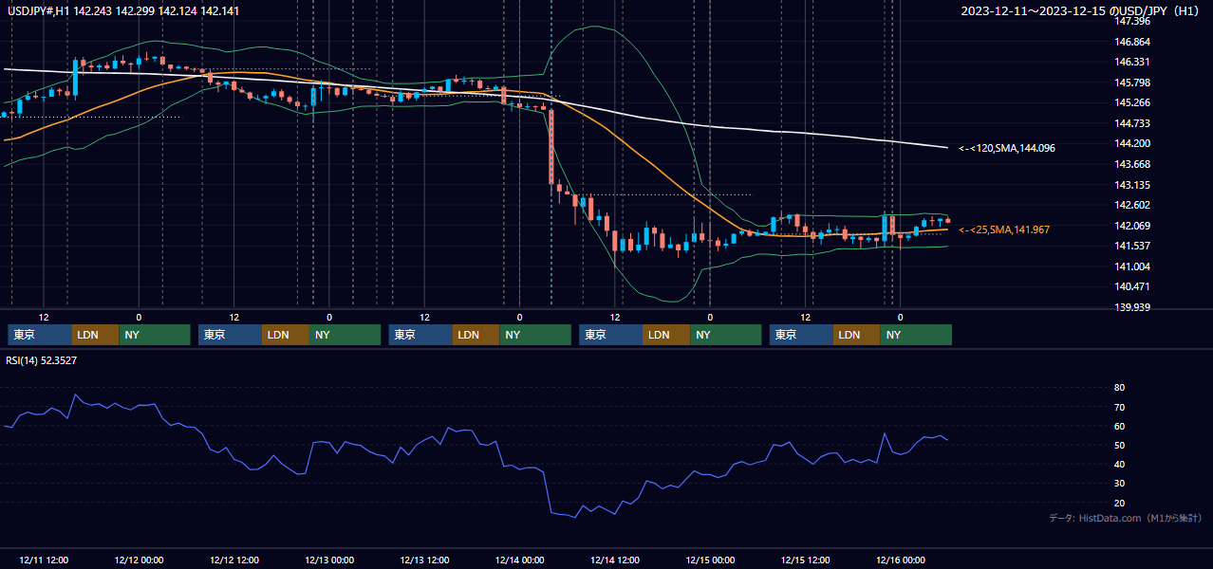Select the leftmost LDN session block
This screenshot has height=569, width=1213.
coord(96,335)
